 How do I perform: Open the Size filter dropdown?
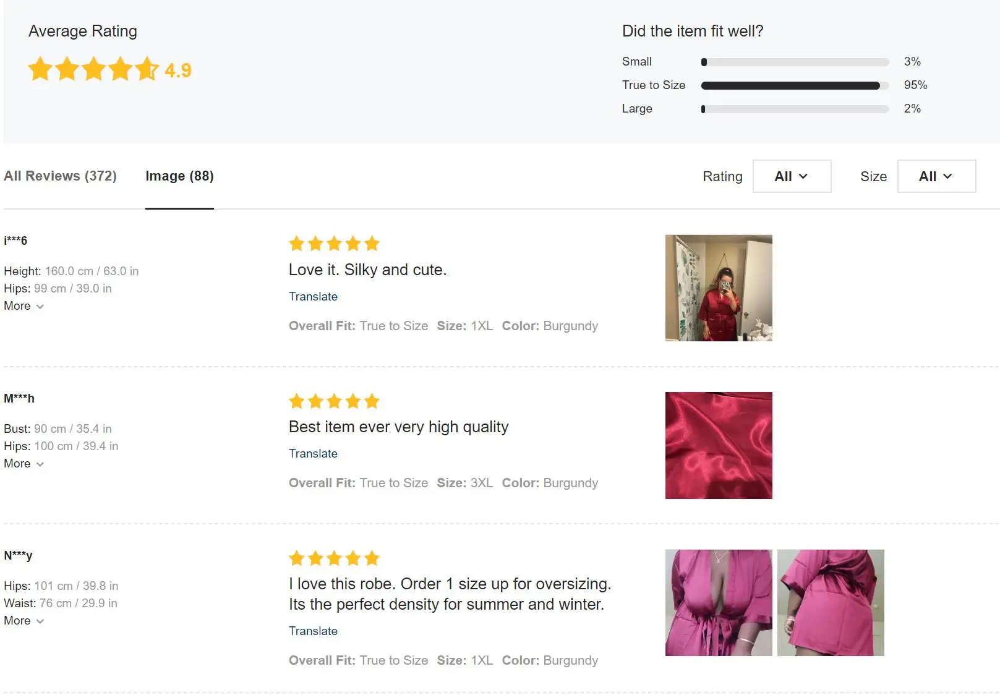coord(936,176)
